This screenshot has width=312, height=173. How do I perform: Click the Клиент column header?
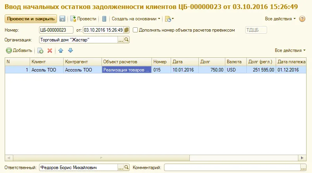point(46,62)
